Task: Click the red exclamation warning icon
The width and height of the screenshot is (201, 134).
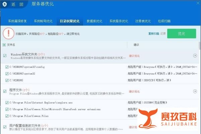Action: tap(8, 33)
